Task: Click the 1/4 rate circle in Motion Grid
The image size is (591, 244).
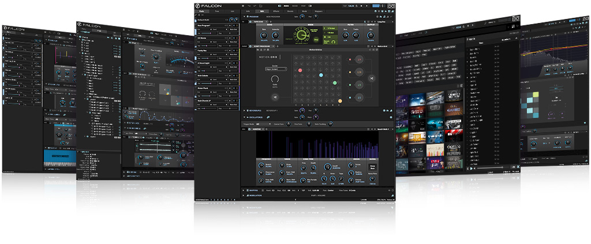Action: click(359, 59)
